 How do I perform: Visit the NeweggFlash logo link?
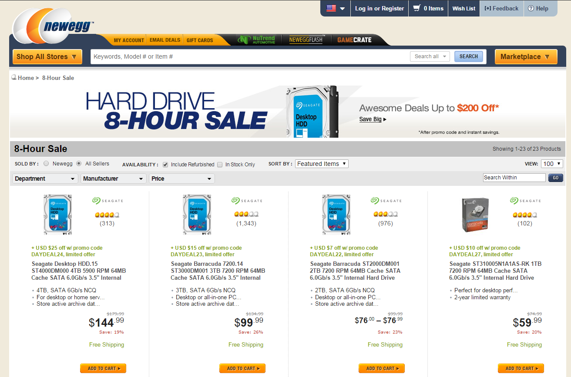pyautogui.click(x=306, y=40)
